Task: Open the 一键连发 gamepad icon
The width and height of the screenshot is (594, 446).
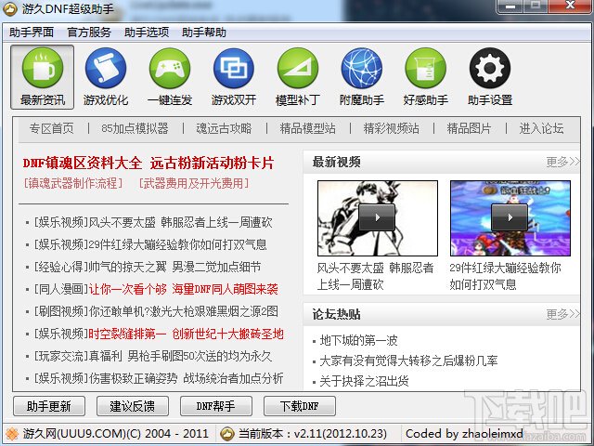Action: pos(170,77)
